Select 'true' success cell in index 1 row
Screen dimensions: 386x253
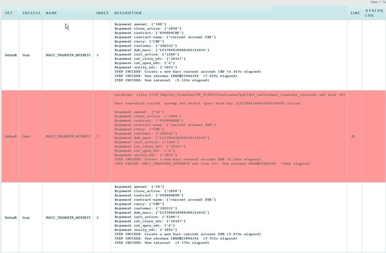[26, 55]
